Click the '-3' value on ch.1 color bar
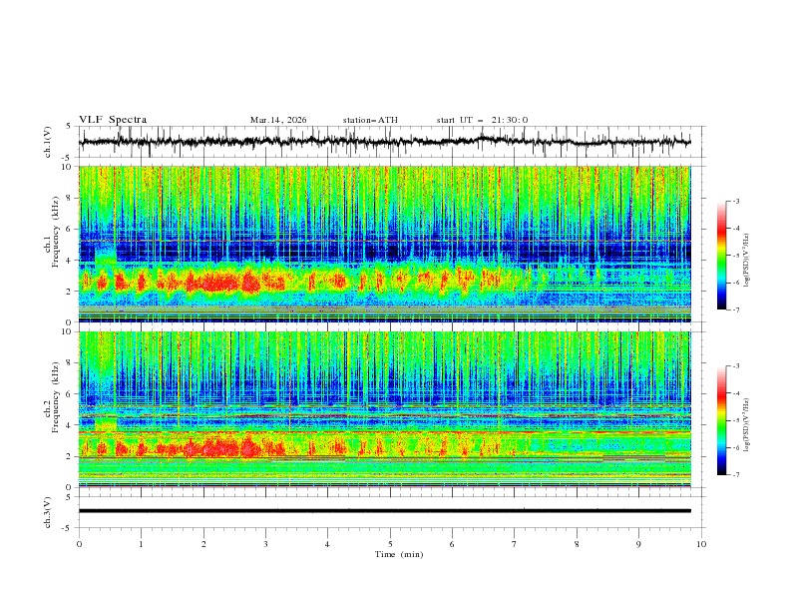The width and height of the screenshot is (790, 611). tap(736, 201)
